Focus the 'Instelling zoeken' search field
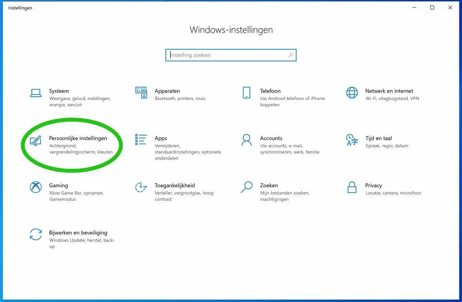 231,55
